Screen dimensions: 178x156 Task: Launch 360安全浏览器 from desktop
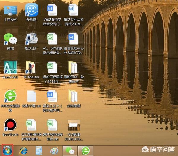10,97
